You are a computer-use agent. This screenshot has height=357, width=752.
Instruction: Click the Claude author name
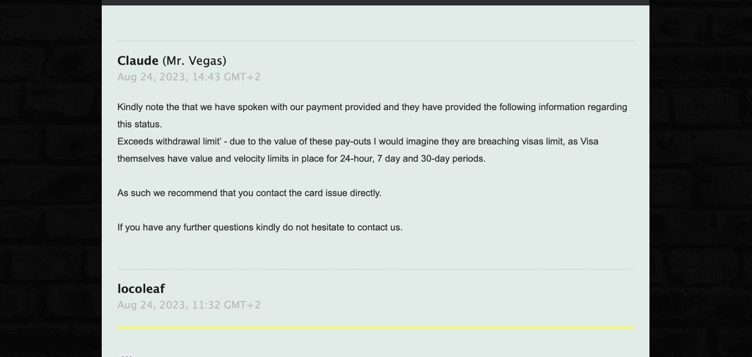[x=138, y=61]
